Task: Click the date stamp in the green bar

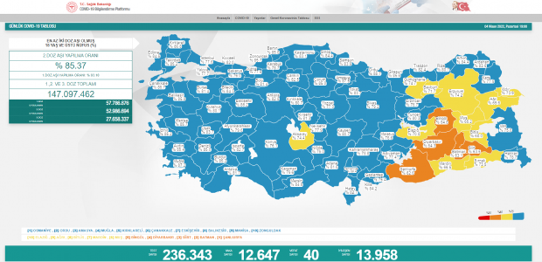Action: coord(506,27)
